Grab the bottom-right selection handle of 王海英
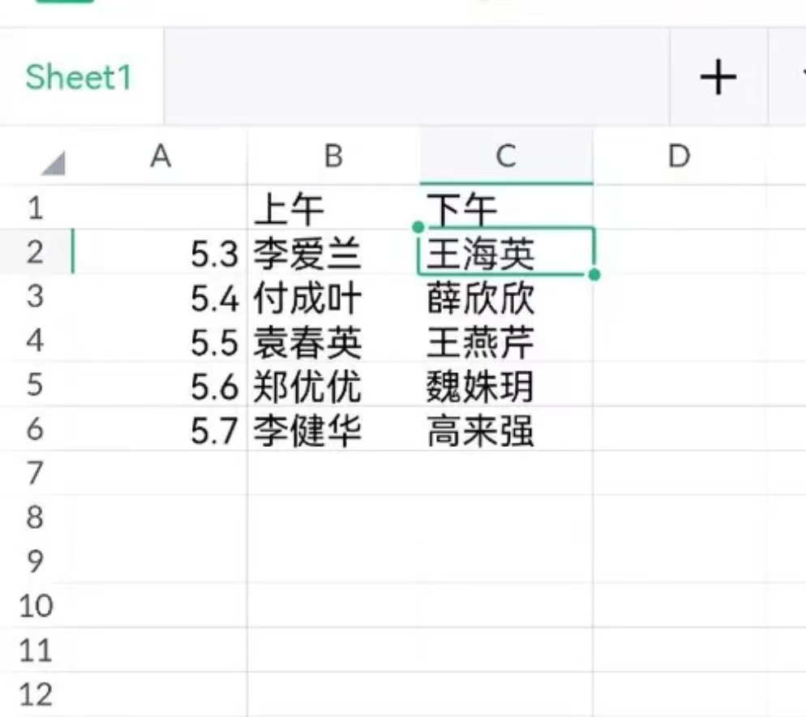The image size is (806, 717). [x=594, y=275]
